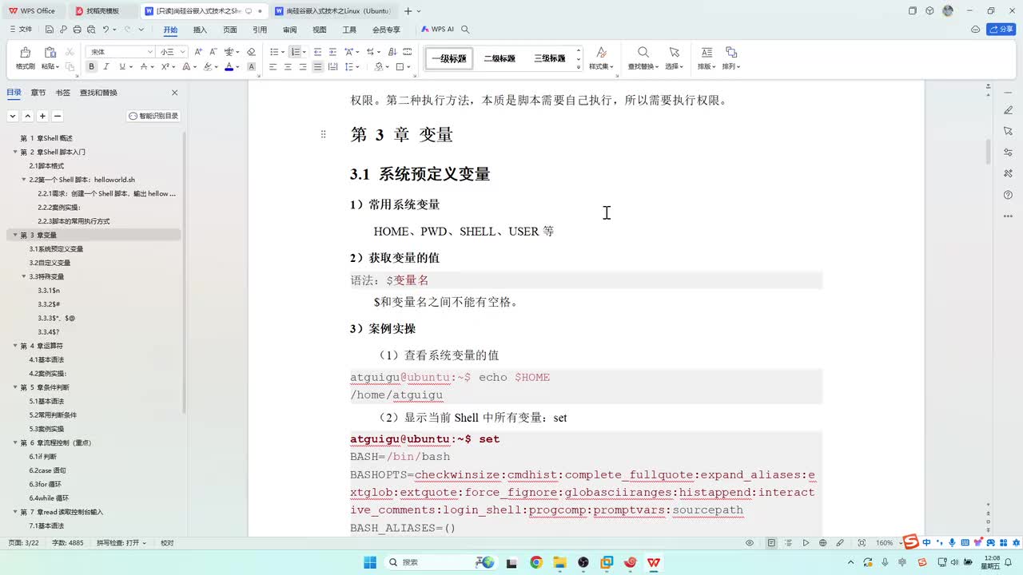Open the 插入 ribbon tab

click(200, 30)
